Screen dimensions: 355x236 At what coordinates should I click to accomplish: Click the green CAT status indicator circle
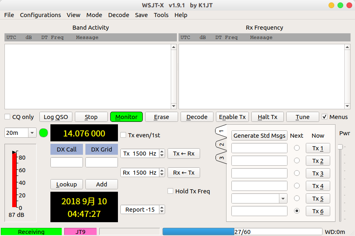pos(44,133)
